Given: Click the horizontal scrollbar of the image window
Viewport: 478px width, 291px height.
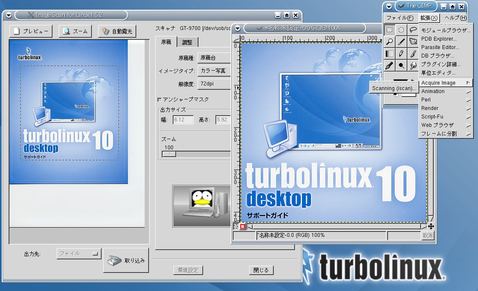Looking at the screenshot, I should (x=337, y=226).
